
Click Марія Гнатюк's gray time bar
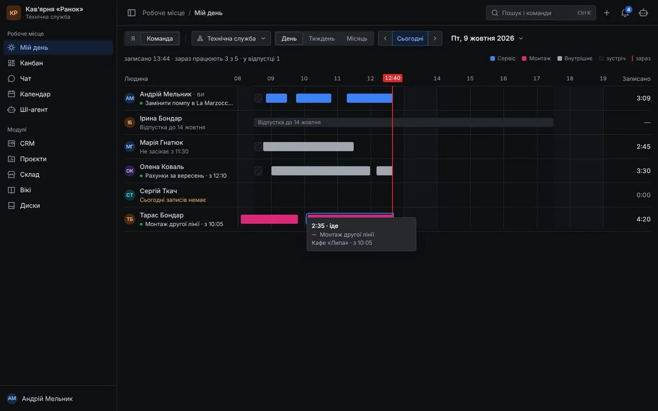pos(308,147)
